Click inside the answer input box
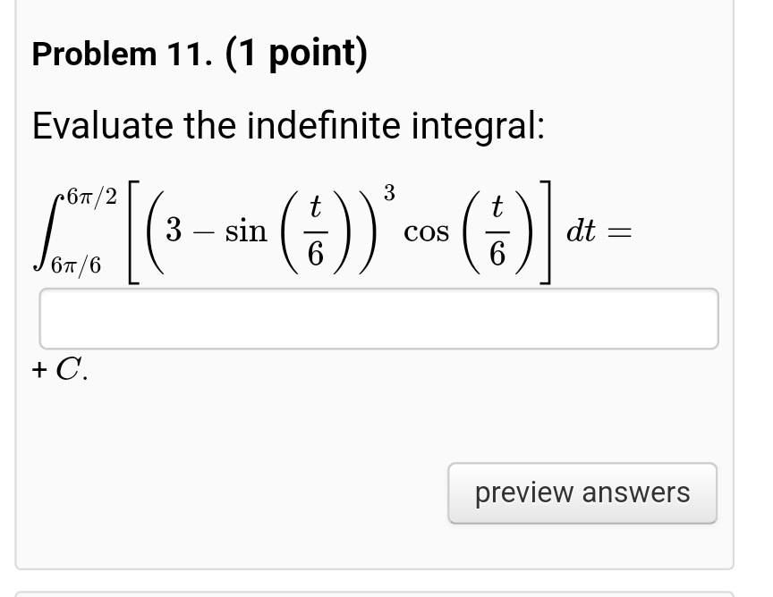 tap(378, 317)
